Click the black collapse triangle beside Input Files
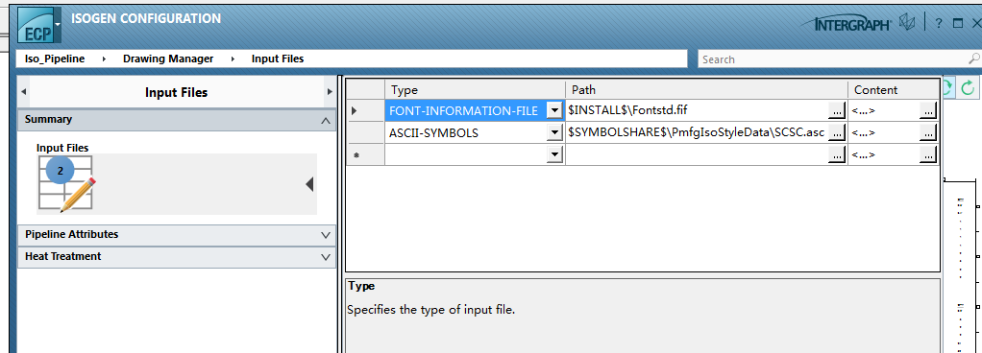Screen dimensions: 982x353 309,184
